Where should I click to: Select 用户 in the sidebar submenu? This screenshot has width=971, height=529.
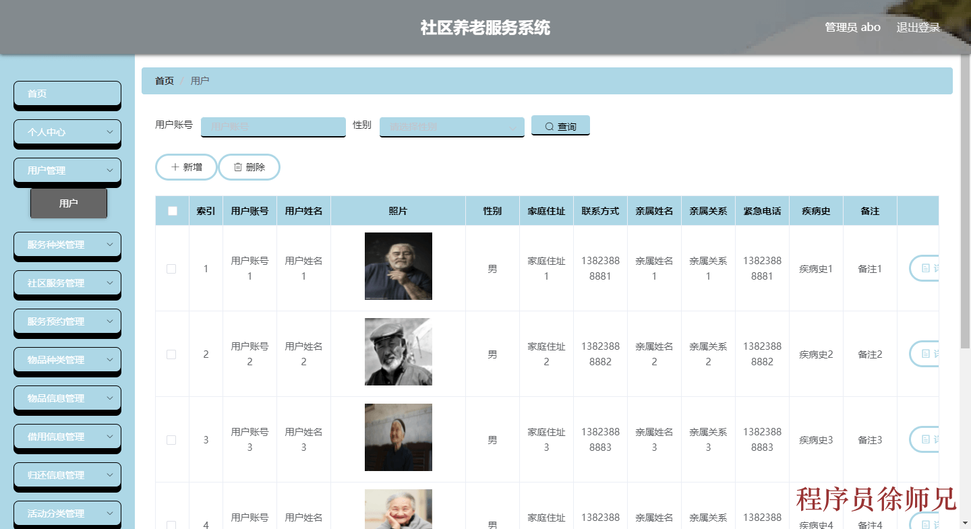tap(69, 203)
